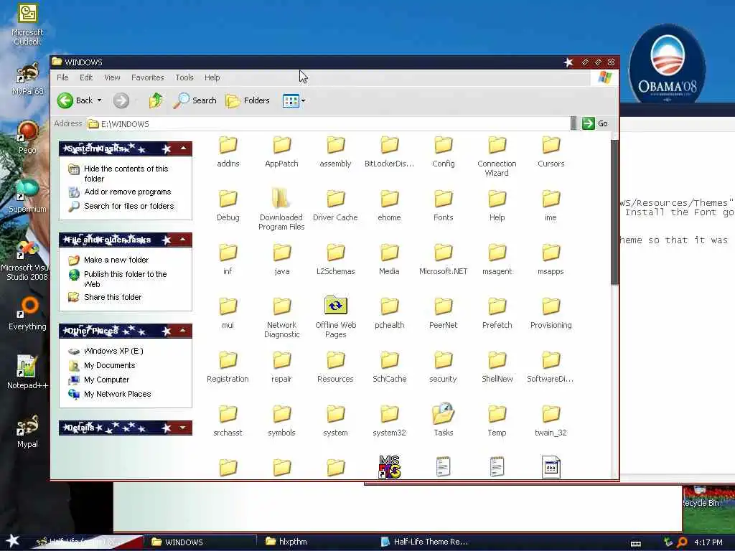The image size is (735, 551).
Task: Select the system32 folder
Action: [389, 420]
